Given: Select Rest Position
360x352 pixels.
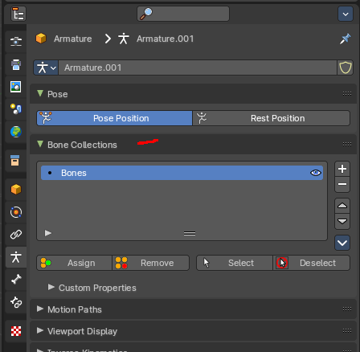Looking at the screenshot, I should tap(271, 118).
